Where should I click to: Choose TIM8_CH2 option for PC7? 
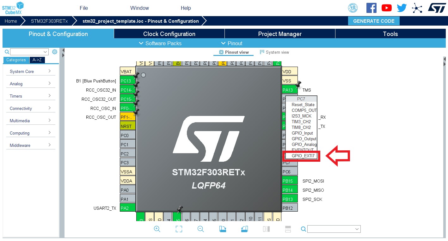tap(301, 127)
